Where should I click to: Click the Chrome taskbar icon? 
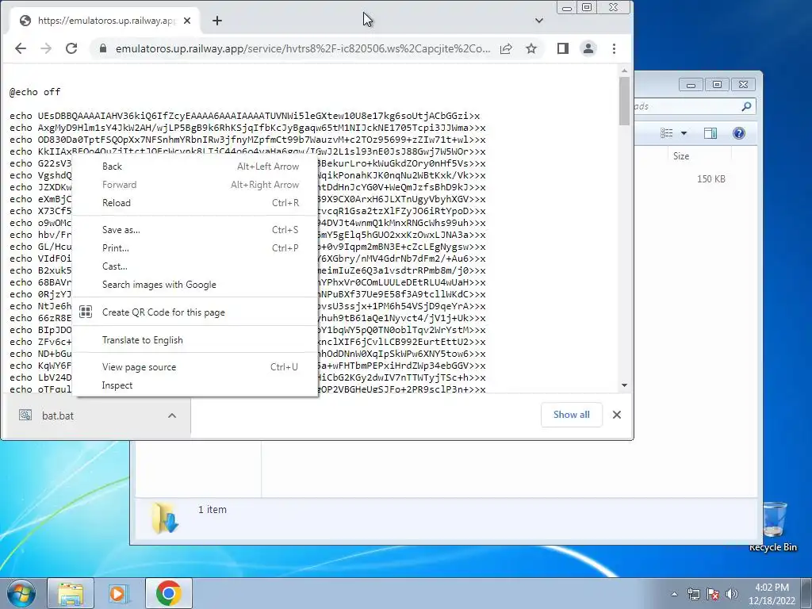[168, 593]
